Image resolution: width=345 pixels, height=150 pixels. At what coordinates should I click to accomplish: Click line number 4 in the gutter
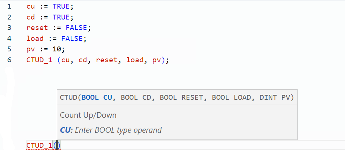coord(9,39)
